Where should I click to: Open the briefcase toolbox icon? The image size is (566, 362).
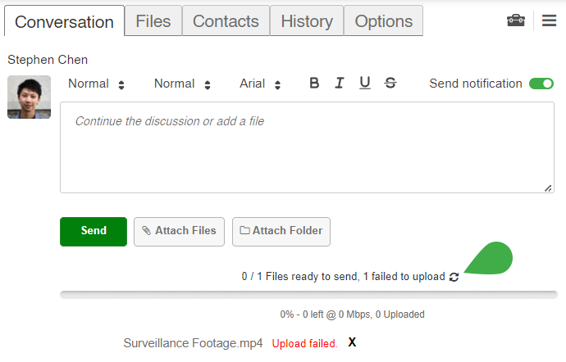tap(516, 20)
